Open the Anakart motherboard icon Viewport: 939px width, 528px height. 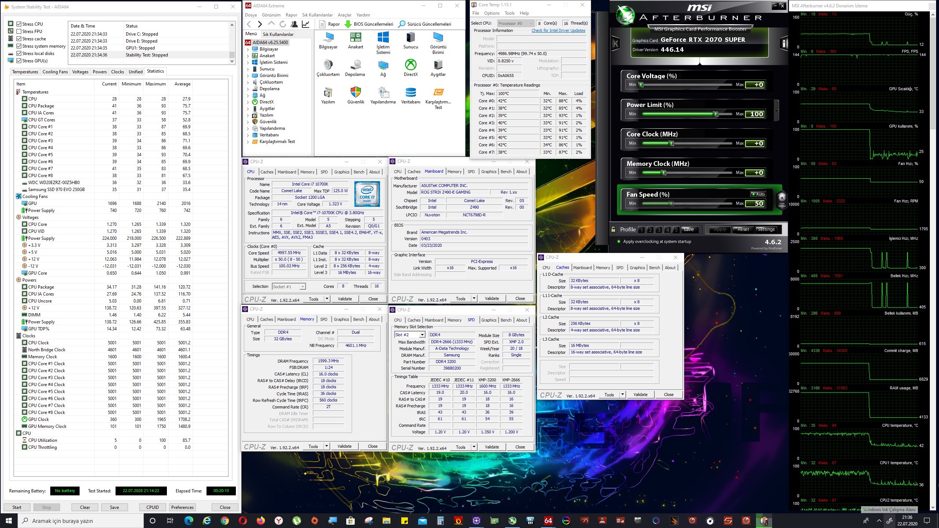pos(355,40)
